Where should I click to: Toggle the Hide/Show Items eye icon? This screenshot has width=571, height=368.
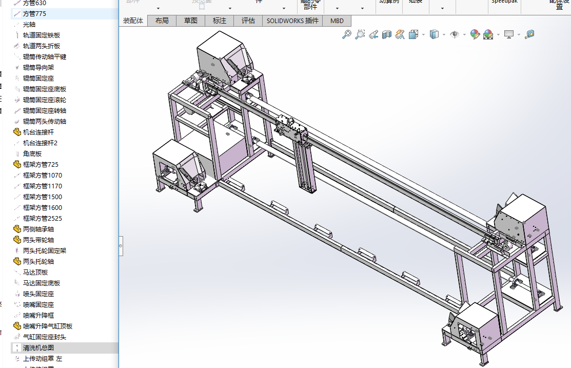pos(454,34)
